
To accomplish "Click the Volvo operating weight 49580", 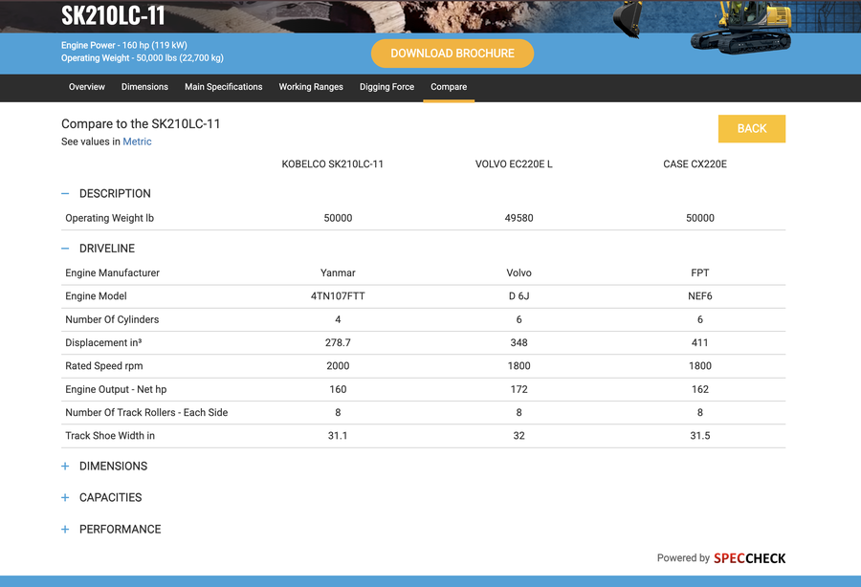I will coord(519,218).
